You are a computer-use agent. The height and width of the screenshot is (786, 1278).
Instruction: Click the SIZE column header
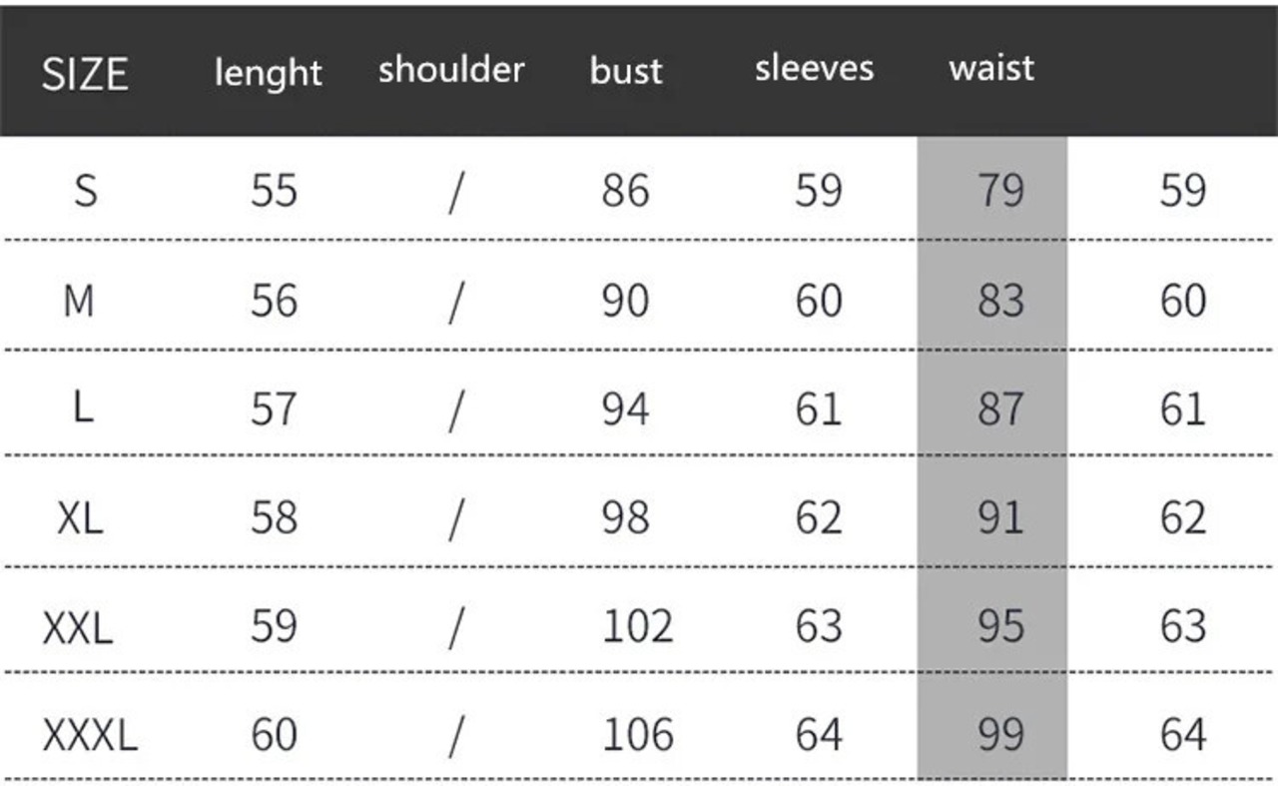pos(85,74)
